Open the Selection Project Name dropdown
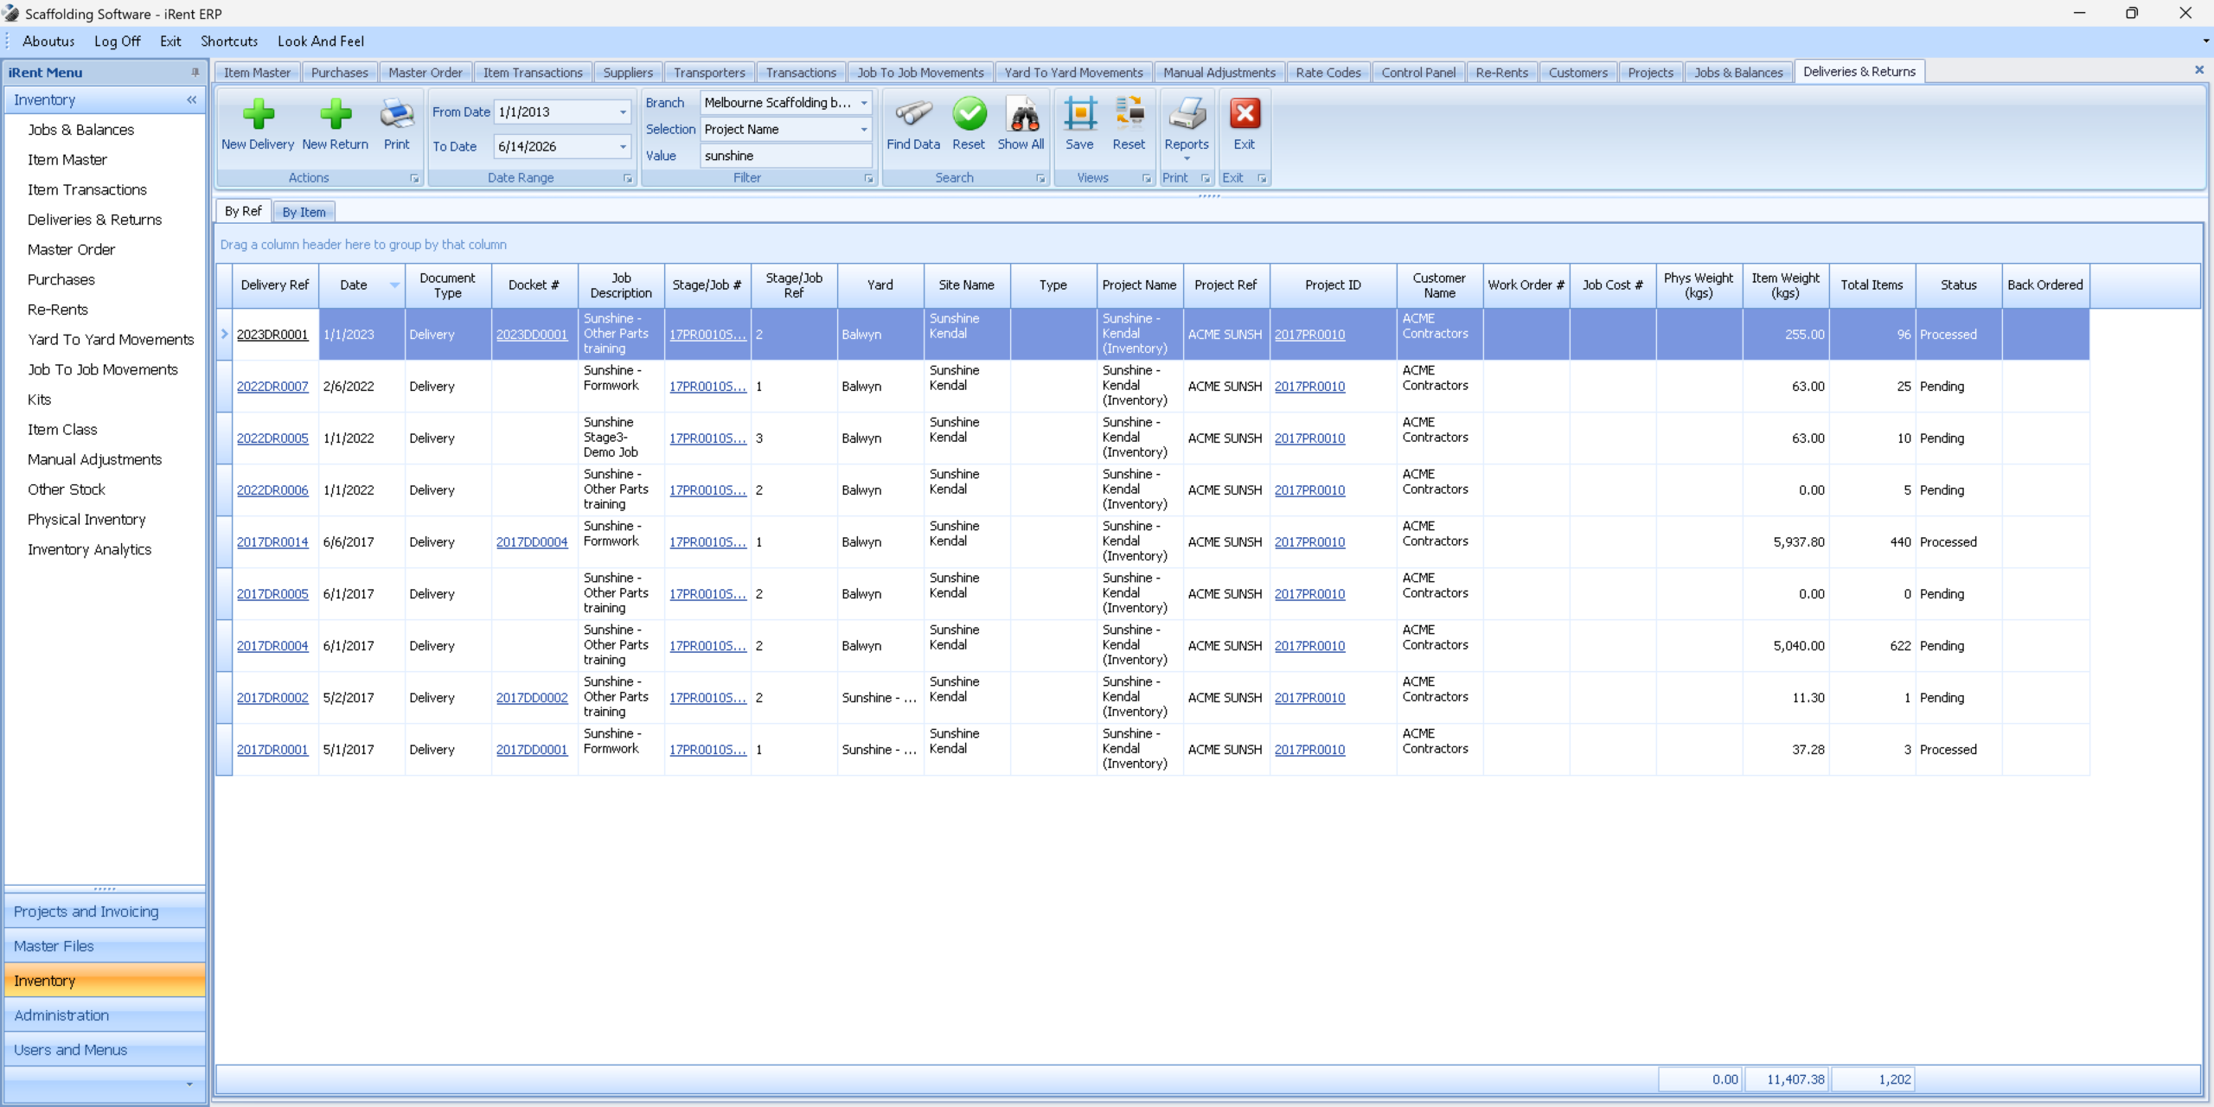 coord(863,130)
